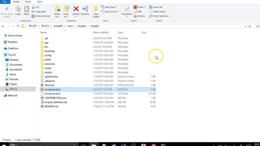Select the CONTRIBUTING.md file

98,98
